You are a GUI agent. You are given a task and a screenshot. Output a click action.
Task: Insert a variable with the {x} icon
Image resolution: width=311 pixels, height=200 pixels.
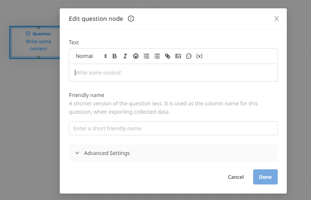point(199,56)
